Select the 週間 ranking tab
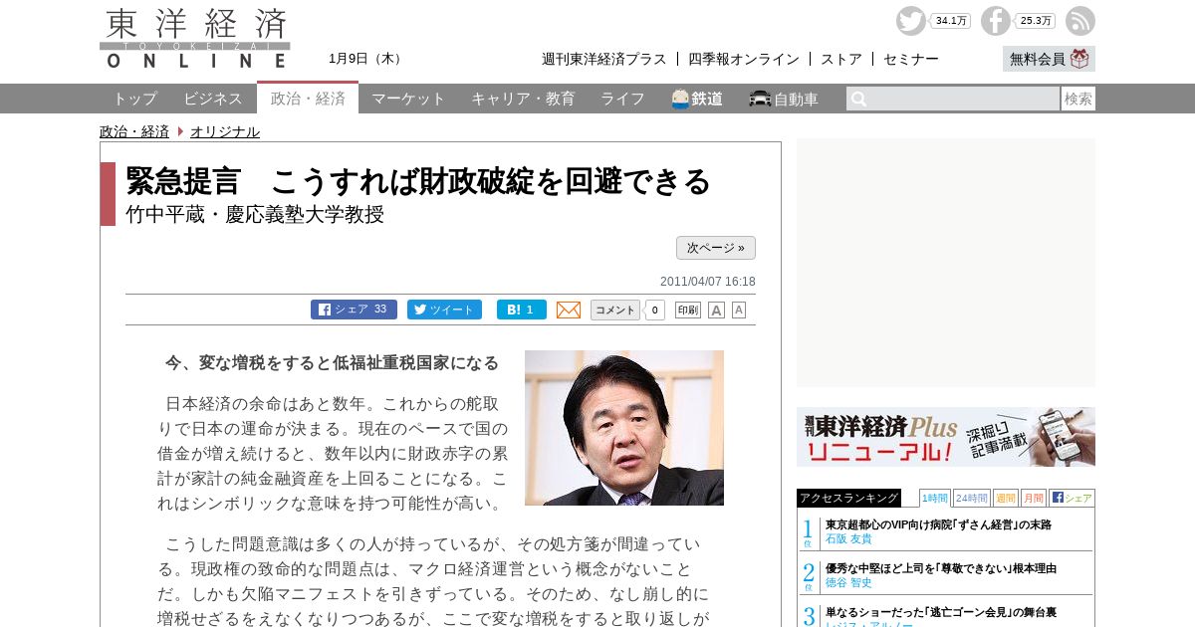Image resolution: width=1195 pixels, height=627 pixels. click(1006, 498)
